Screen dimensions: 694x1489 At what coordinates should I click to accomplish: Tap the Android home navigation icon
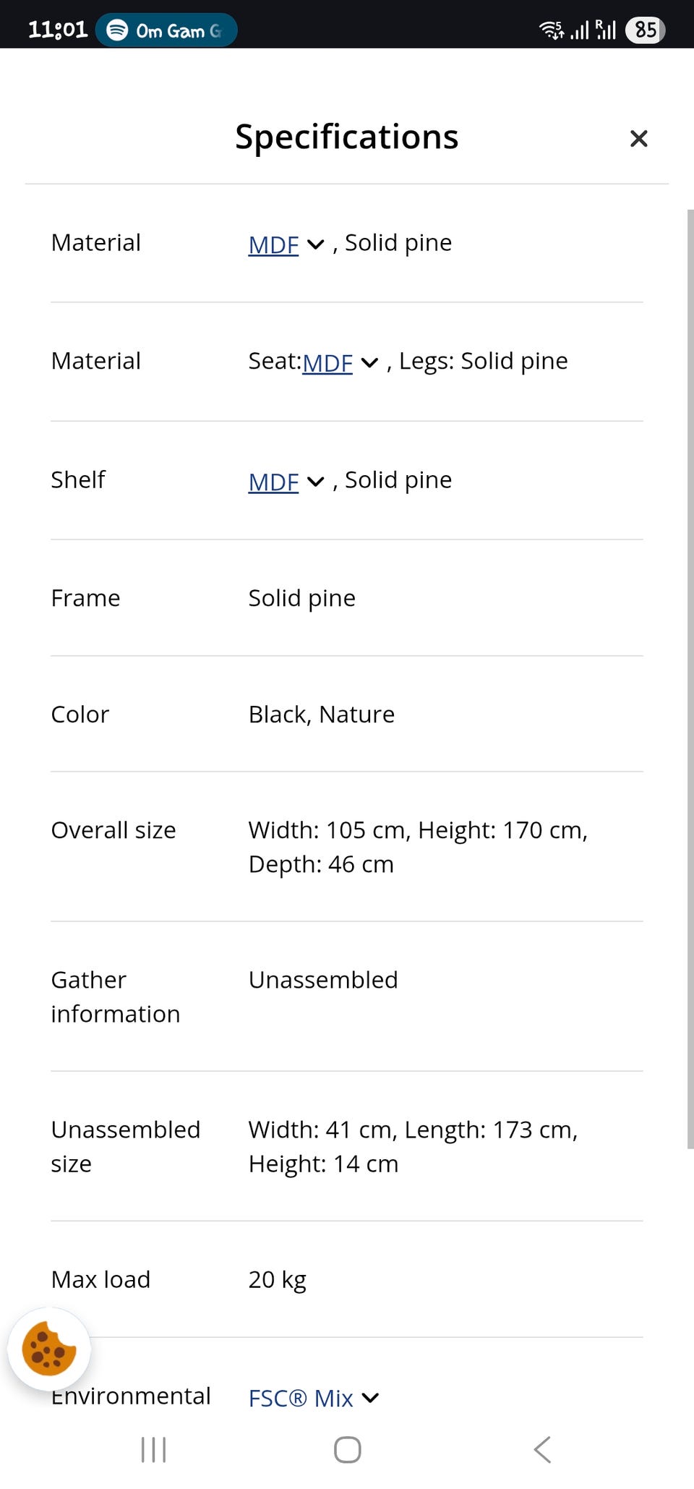[347, 1449]
